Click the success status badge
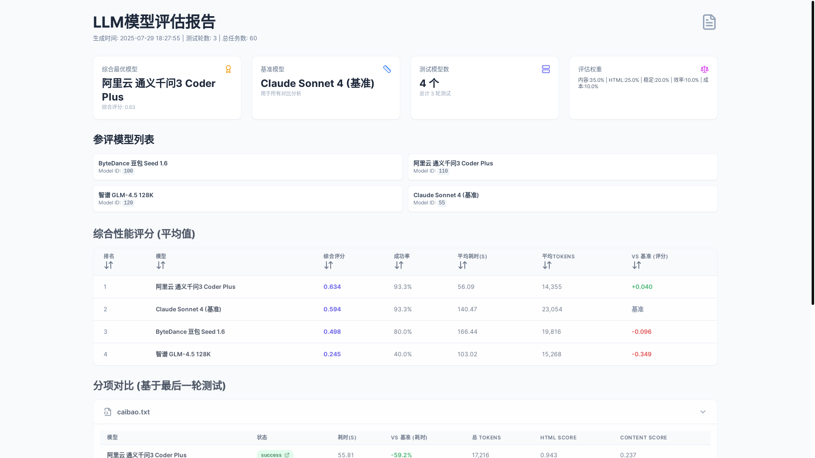Image resolution: width=815 pixels, height=458 pixels. pyautogui.click(x=275, y=455)
